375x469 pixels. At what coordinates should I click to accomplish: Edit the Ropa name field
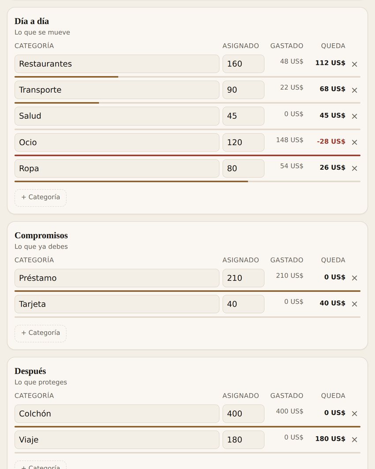[117, 168]
